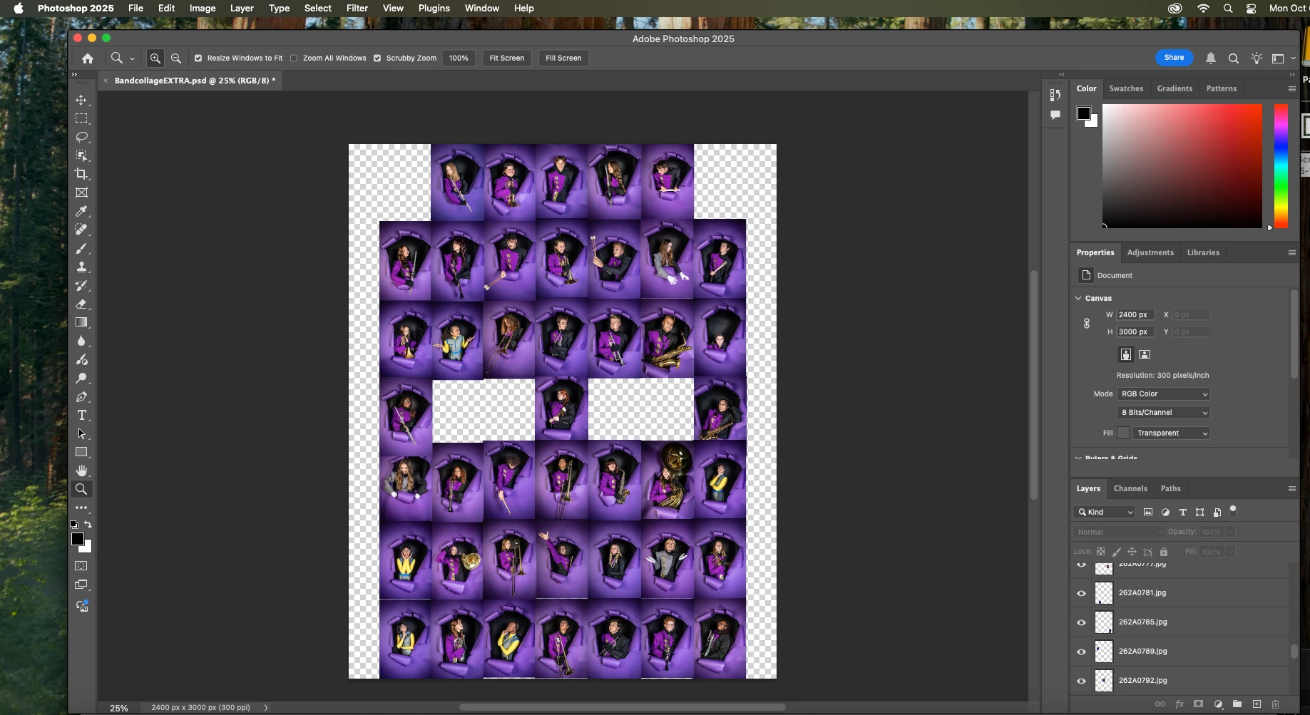Image resolution: width=1310 pixels, height=715 pixels.
Task: Switch to the Adjustments tab
Action: point(1150,253)
